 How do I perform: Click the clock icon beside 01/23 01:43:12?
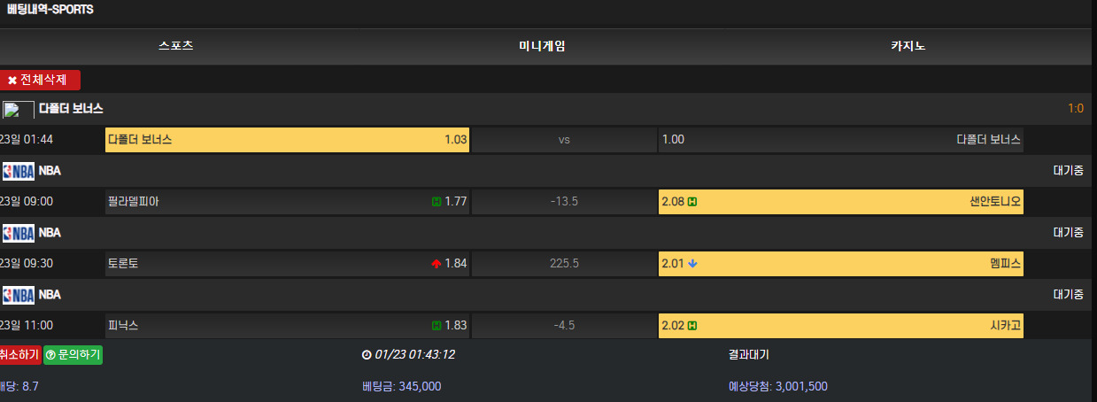(x=367, y=355)
